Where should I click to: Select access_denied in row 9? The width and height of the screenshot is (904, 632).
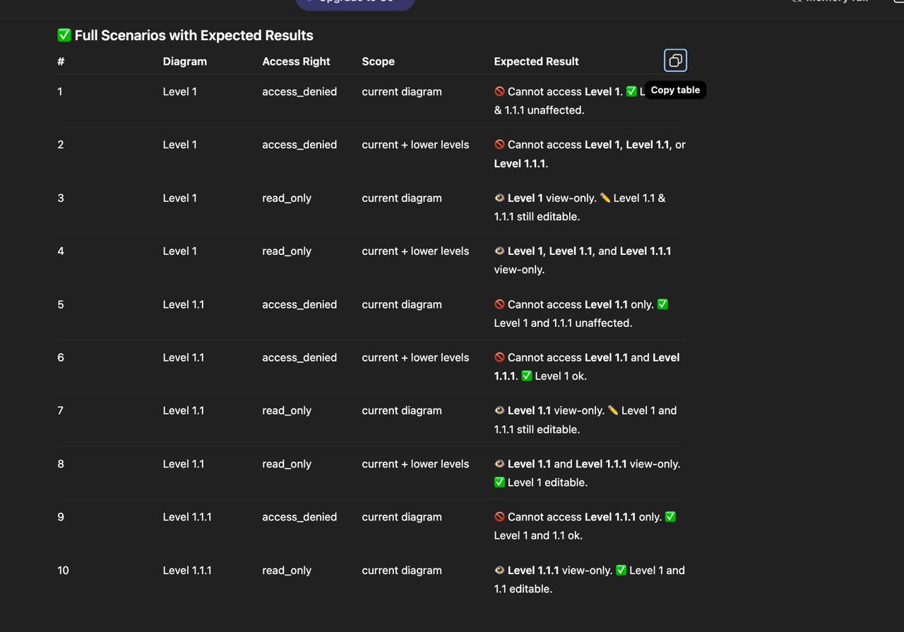(299, 517)
